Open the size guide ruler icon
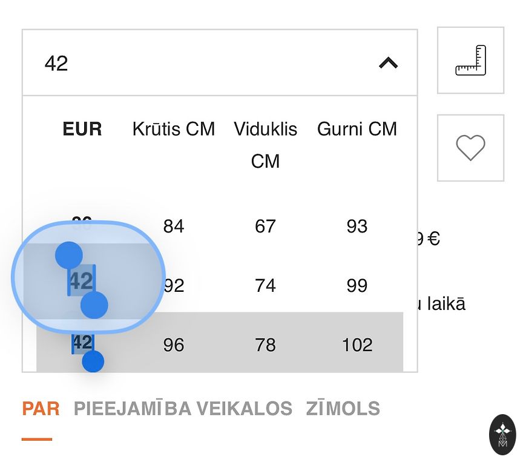Viewport: 526px width, 465px height. pyautogui.click(x=470, y=60)
